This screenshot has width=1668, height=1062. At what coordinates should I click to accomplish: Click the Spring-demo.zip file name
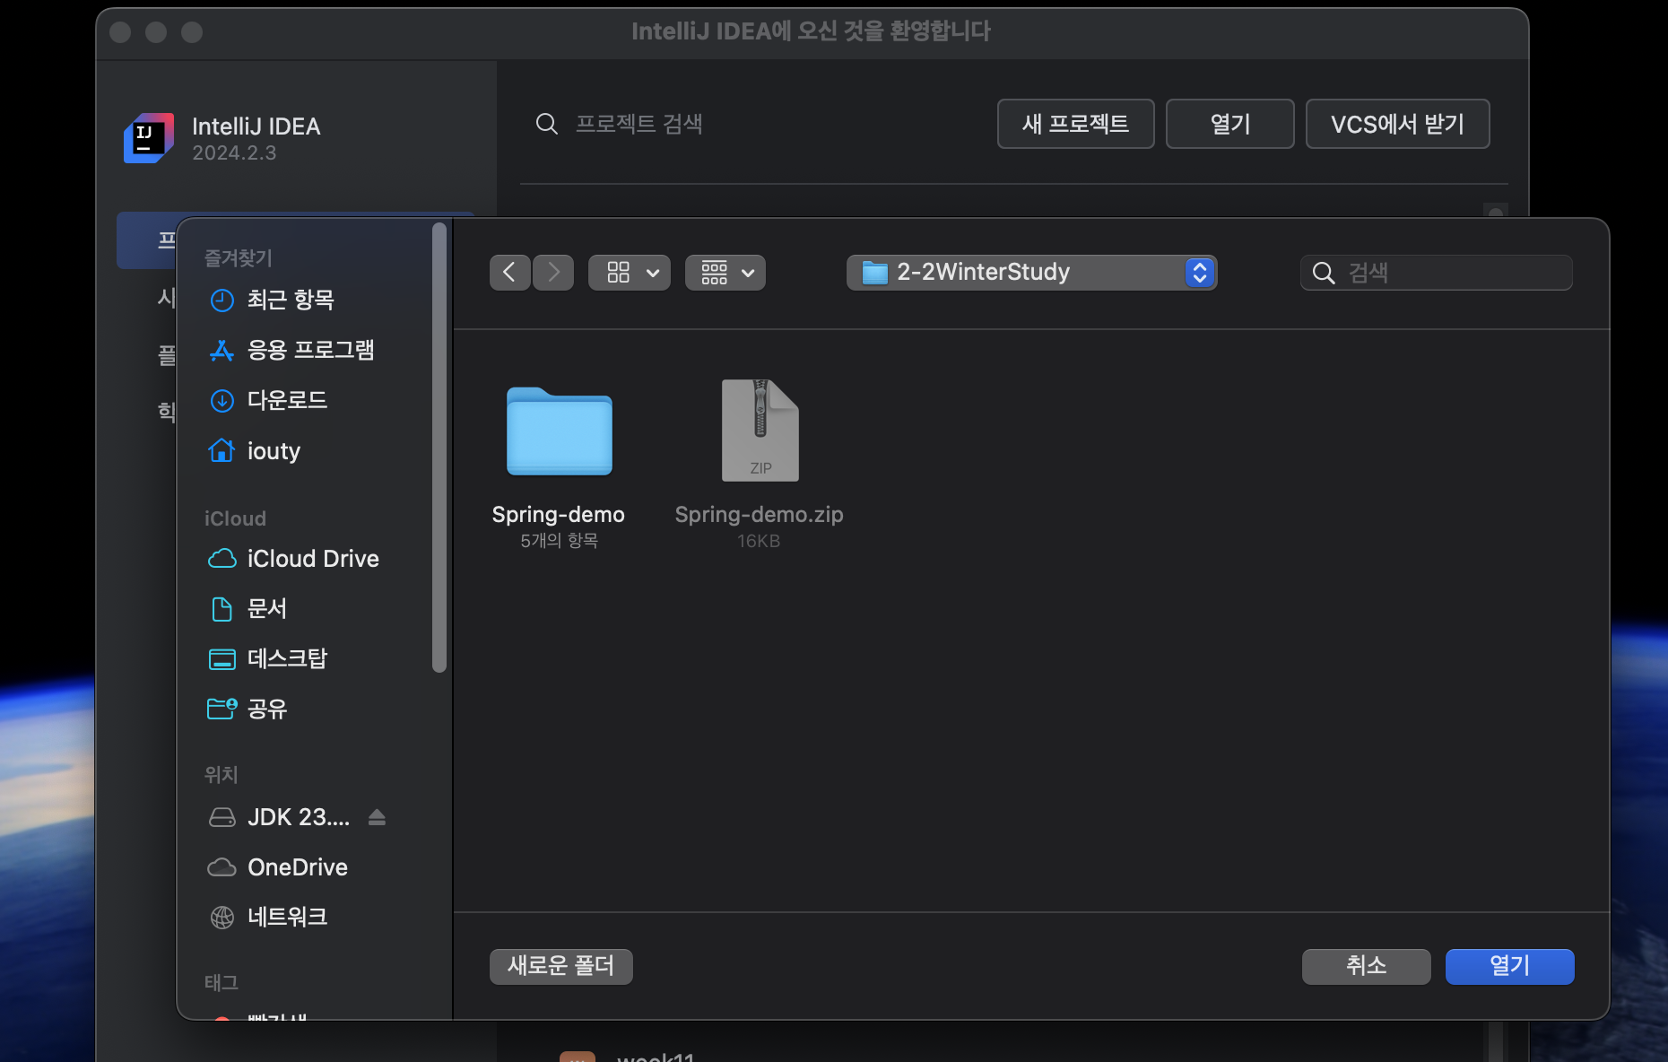point(759,514)
